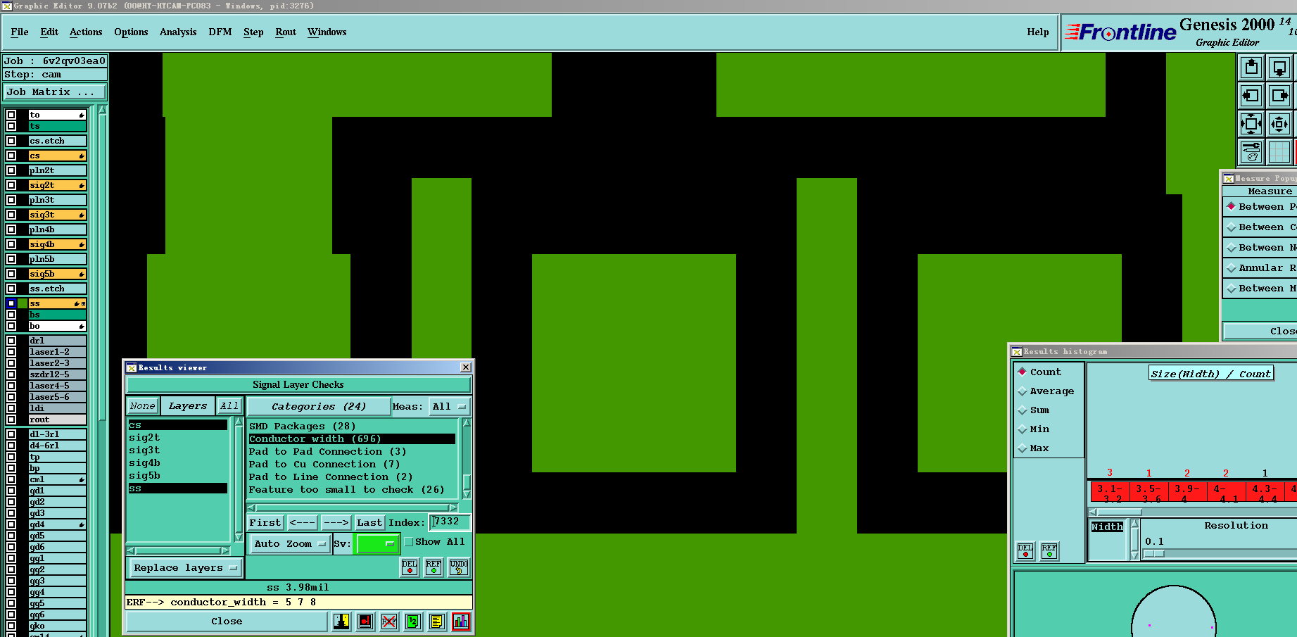Viewport: 1297px width, 637px height.
Task: Click the Last result button
Action: (x=369, y=522)
